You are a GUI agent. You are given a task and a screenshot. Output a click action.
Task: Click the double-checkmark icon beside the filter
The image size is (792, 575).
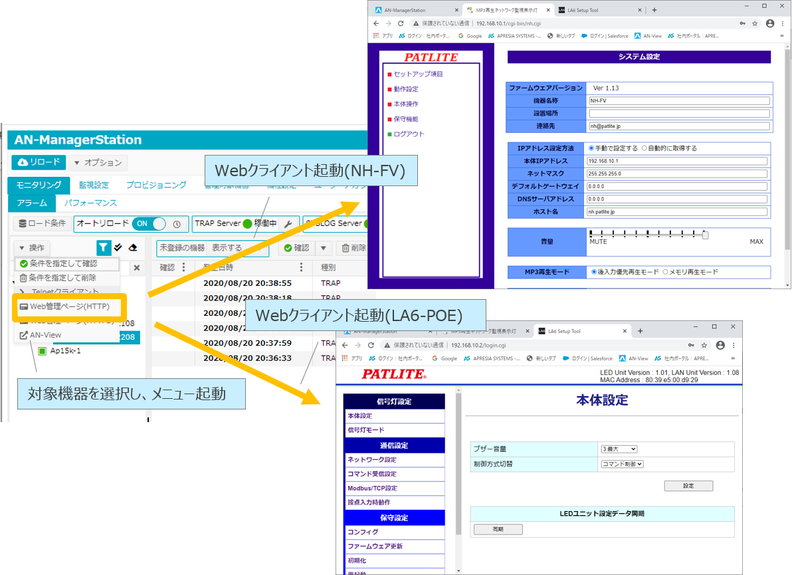[118, 247]
